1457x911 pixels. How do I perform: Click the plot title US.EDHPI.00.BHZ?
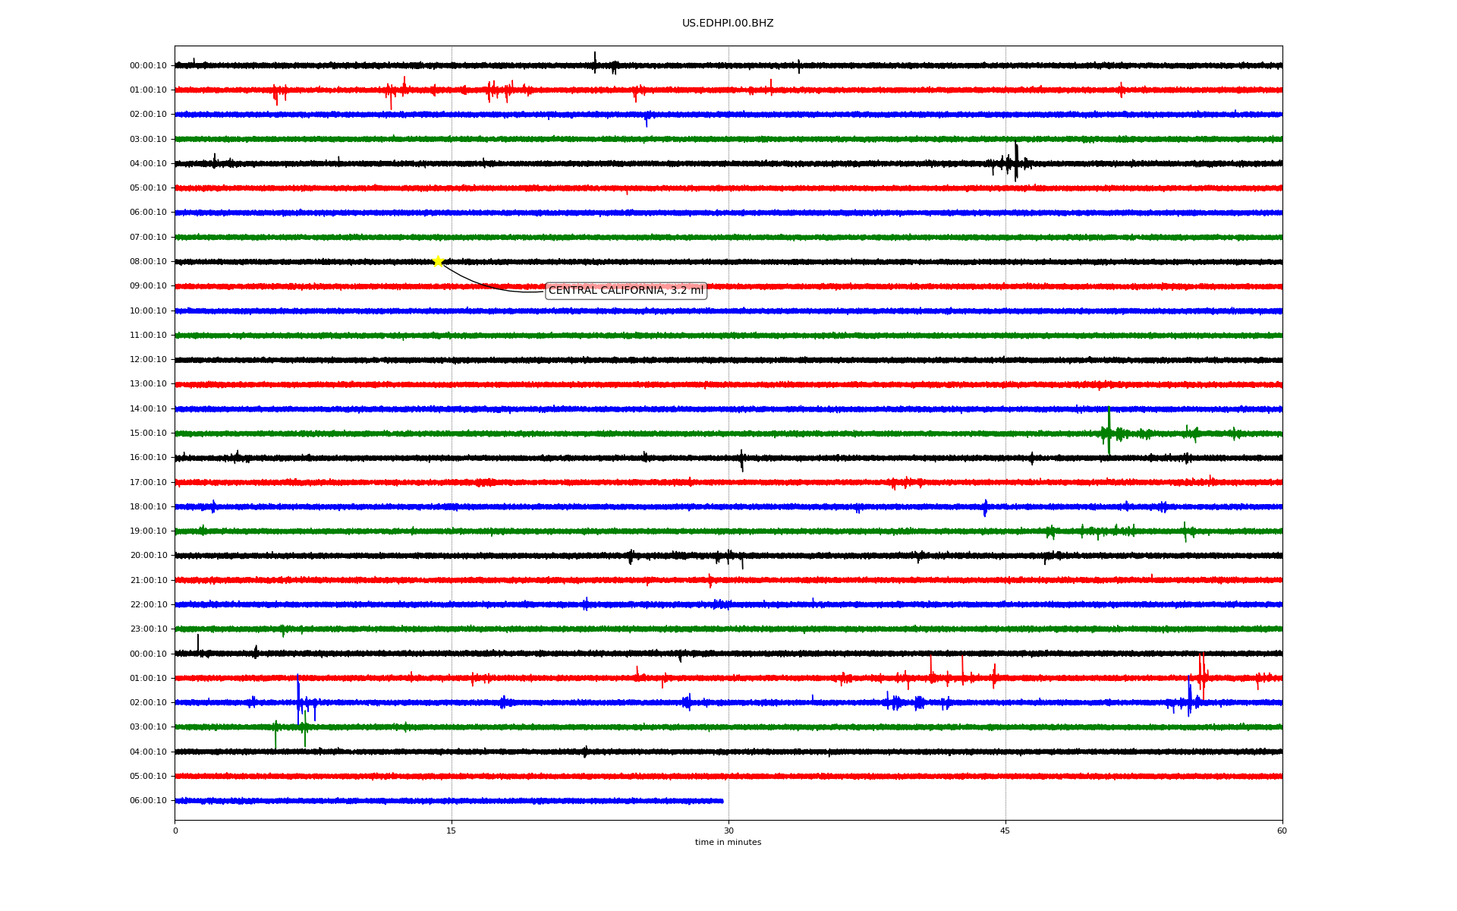point(728,24)
